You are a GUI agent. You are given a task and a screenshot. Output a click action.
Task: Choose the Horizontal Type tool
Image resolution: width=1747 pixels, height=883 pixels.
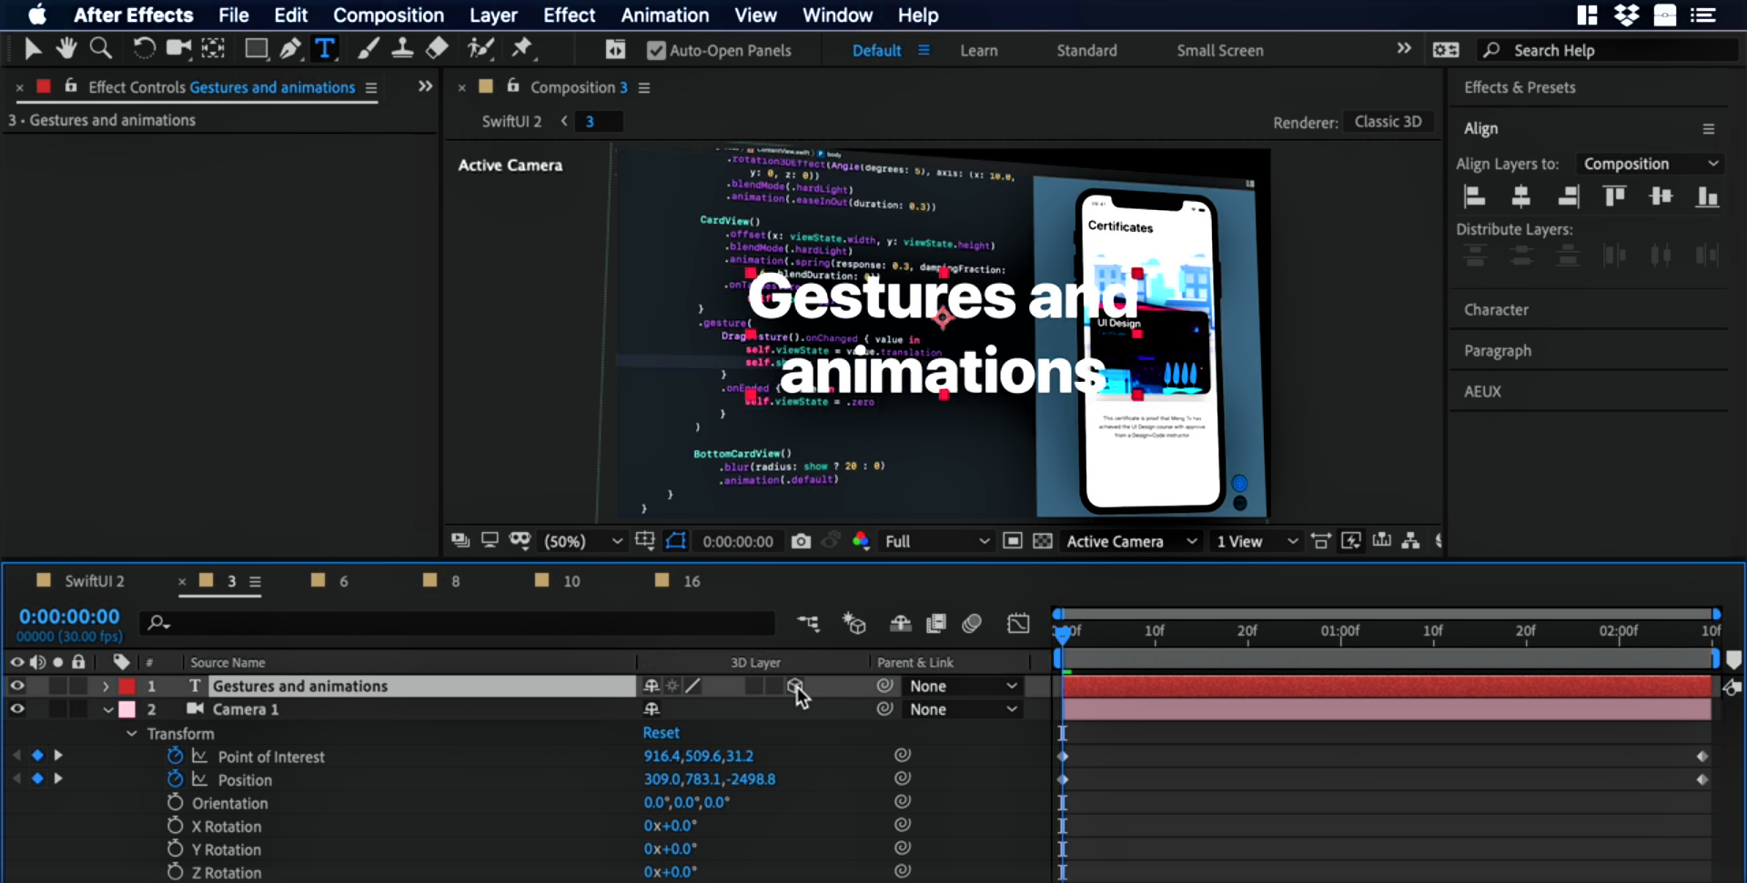[325, 48]
